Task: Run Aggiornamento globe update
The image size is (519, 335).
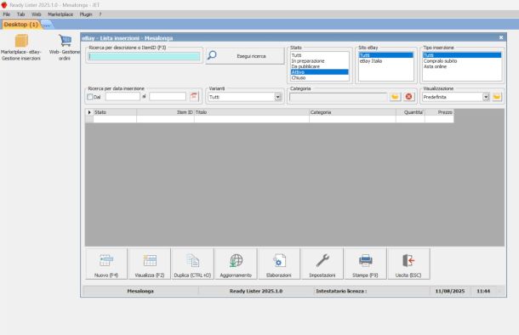Action: pos(236,264)
